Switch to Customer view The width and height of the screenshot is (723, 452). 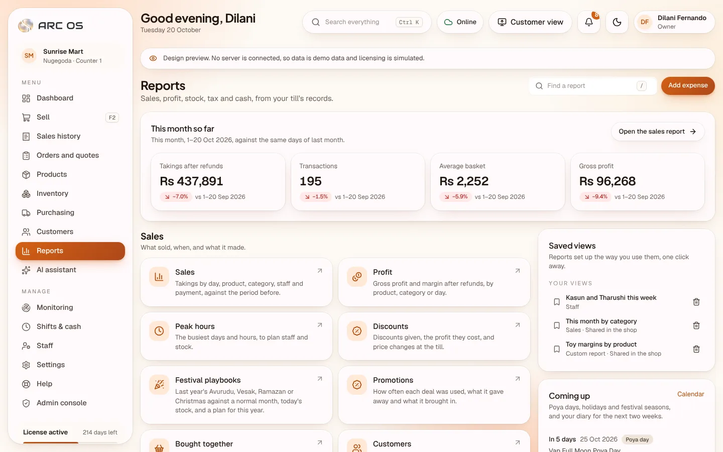530,22
